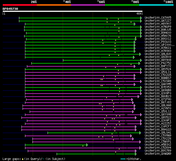Click the UniRef100_Q69QB8 label
Image resolution: width=176 pixels, height=161 pixels.
(x=158, y=90)
